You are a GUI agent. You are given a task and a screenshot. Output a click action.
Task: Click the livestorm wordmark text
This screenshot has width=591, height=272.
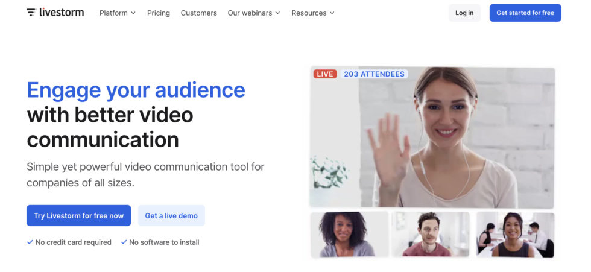click(62, 13)
